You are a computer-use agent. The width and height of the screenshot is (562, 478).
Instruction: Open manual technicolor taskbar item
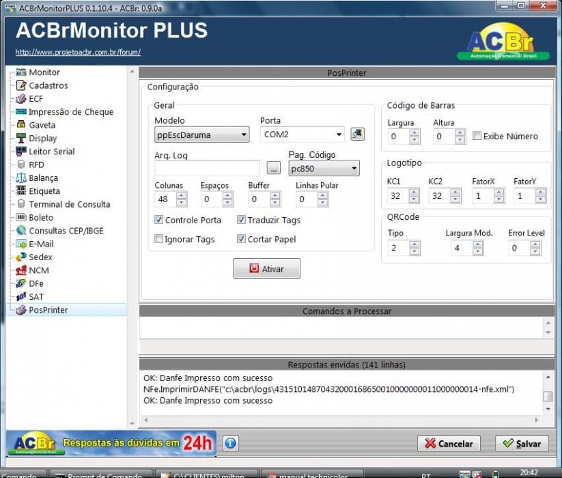pos(312,474)
